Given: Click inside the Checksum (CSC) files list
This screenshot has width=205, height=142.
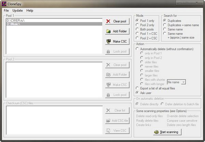Looking at the screenshot, I should click(54, 120).
